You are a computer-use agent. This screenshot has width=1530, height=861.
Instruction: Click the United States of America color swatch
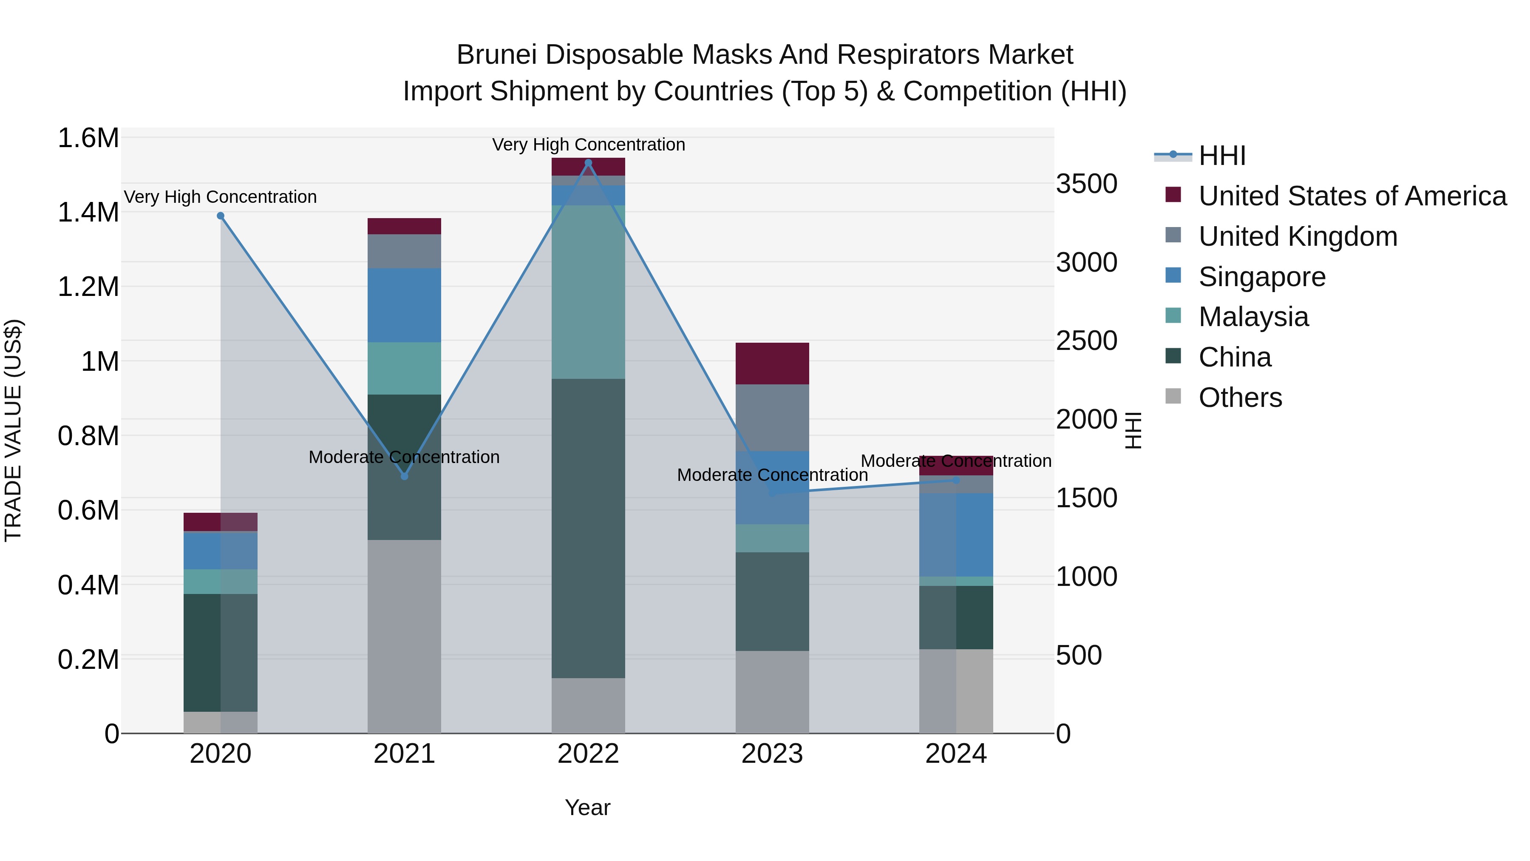[x=1173, y=194]
